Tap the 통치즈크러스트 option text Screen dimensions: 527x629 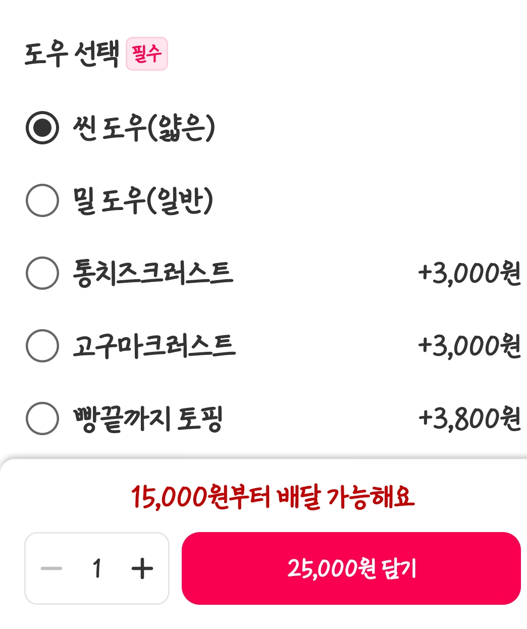153,273
